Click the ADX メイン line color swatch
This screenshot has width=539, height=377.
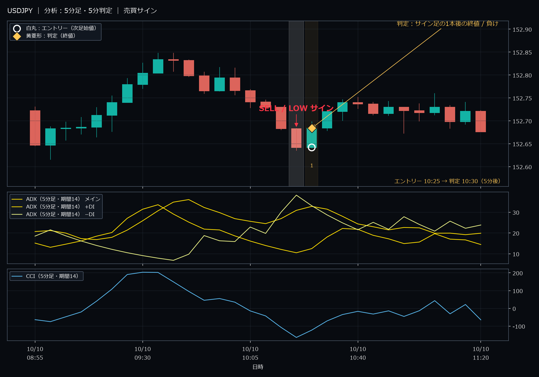click(17, 199)
